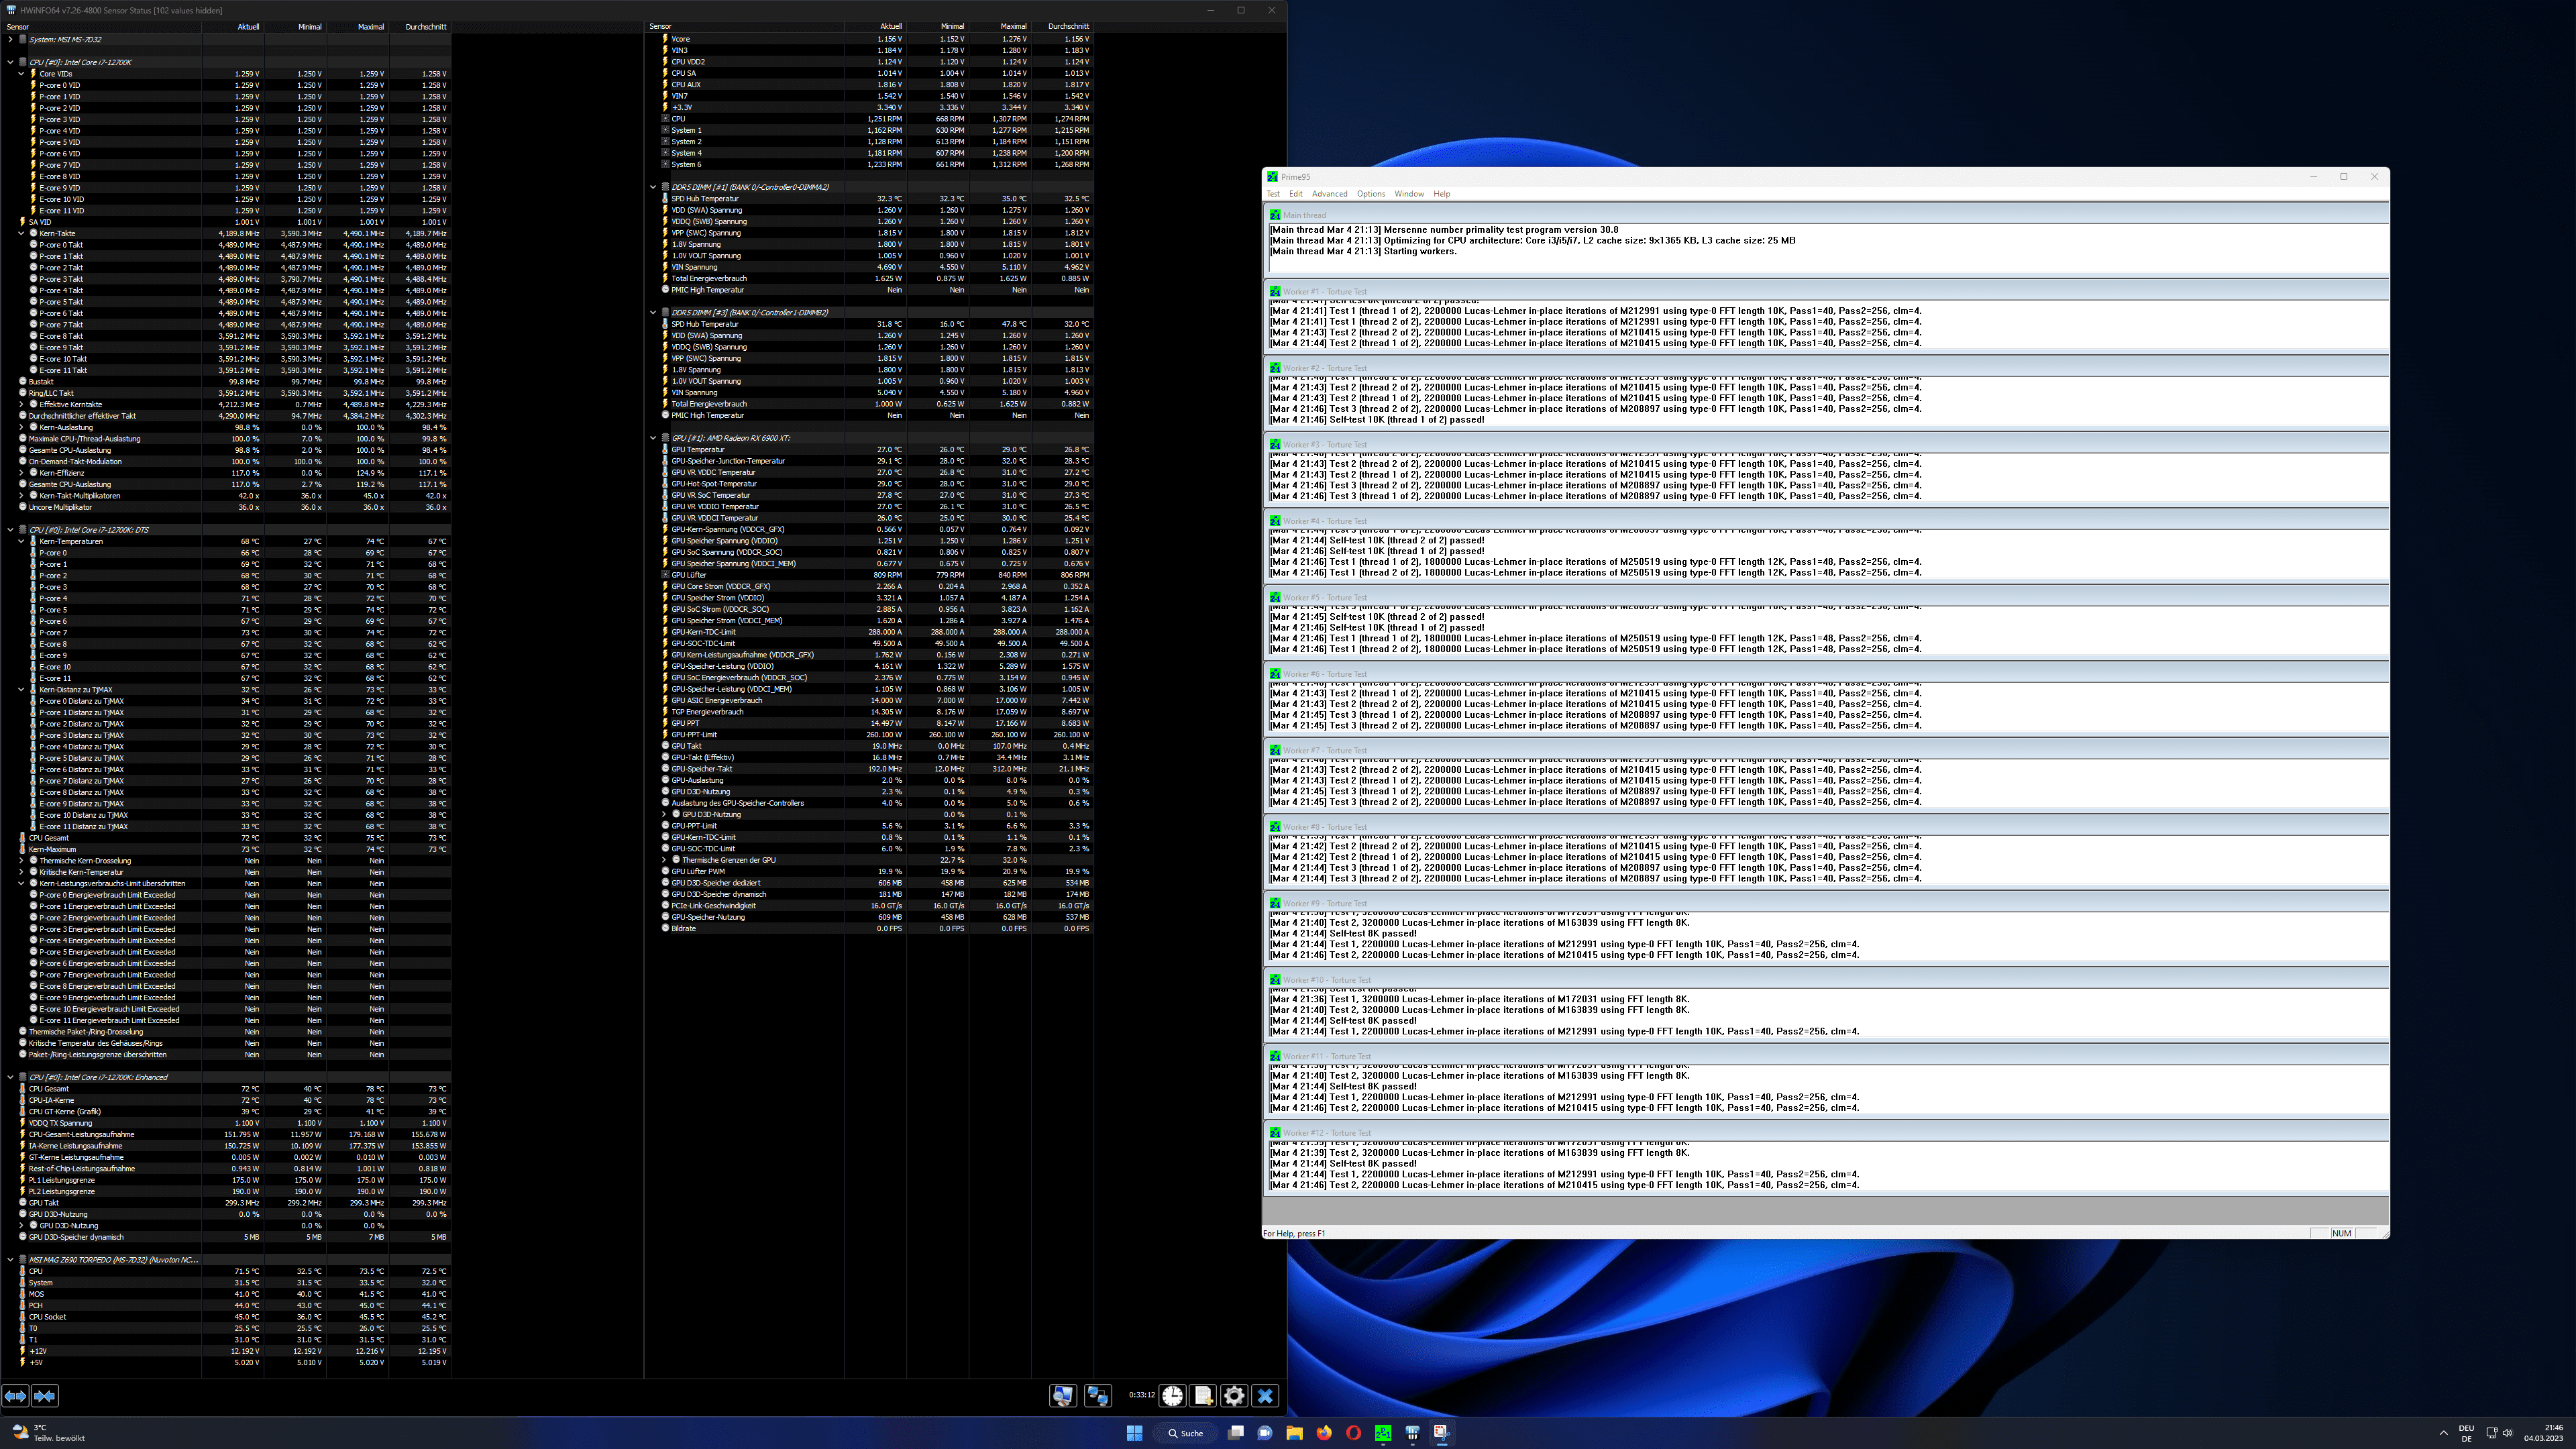Click HWiNFO expand columns arrows icon
Image resolution: width=2576 pixels, height=1449 pixels.
[x=15, y=1396]
